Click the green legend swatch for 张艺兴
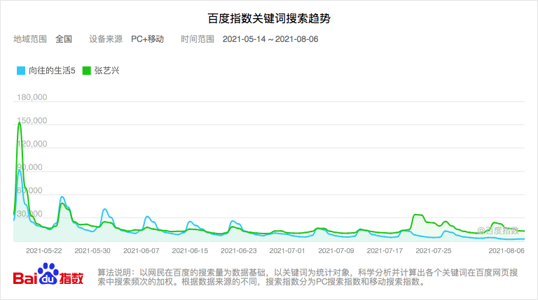The width and height of the screenshot is (538, 300). point(86,71)
